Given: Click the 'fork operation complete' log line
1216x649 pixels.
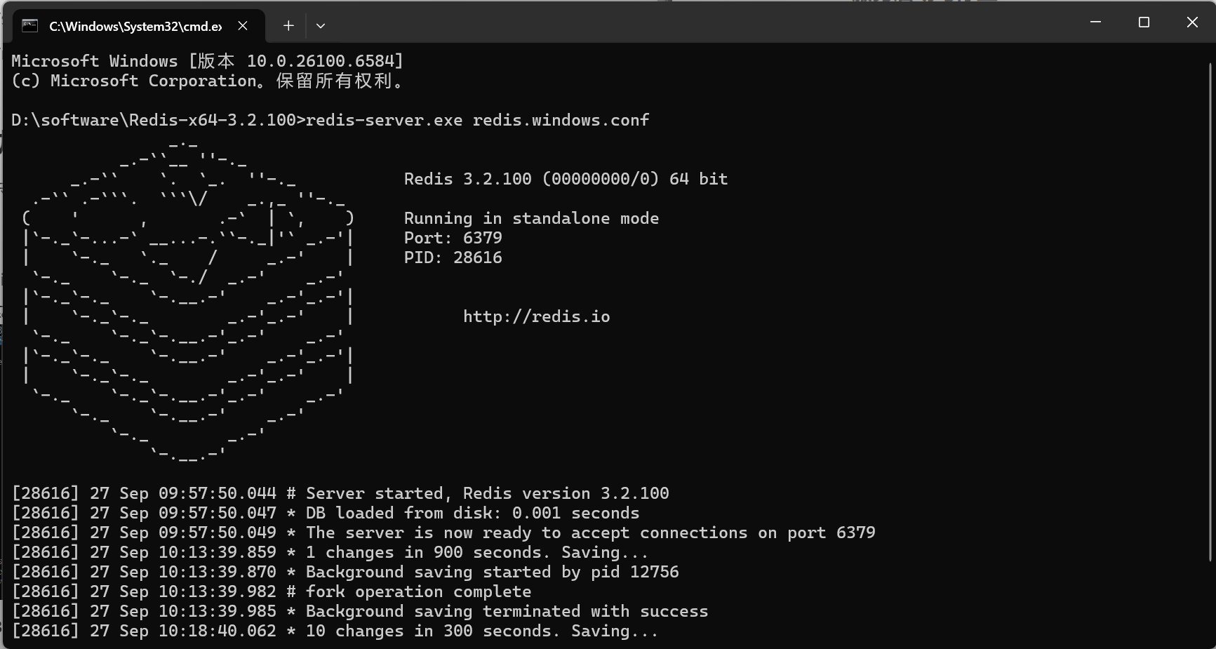Looking at the screenshot, I should 272,591.
